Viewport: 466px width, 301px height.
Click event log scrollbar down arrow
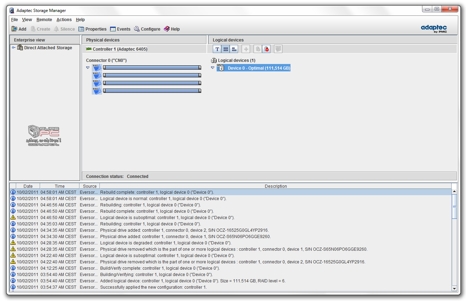tap(454, 289)
